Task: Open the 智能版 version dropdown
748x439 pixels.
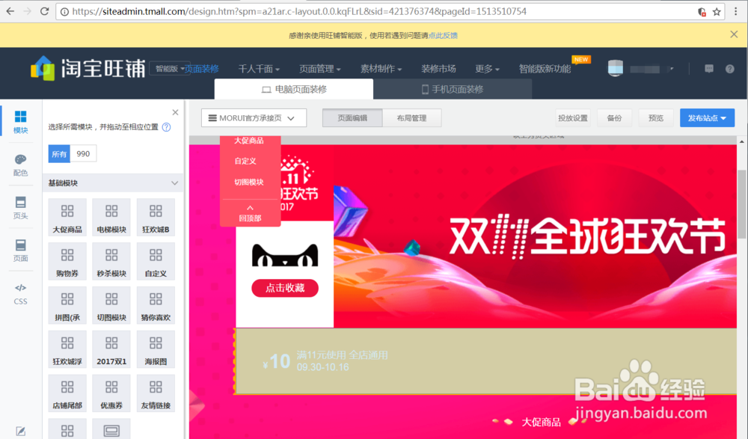Action: tap(169, 69)
